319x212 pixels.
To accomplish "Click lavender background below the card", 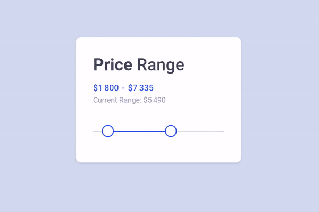I will coord(158,187).
